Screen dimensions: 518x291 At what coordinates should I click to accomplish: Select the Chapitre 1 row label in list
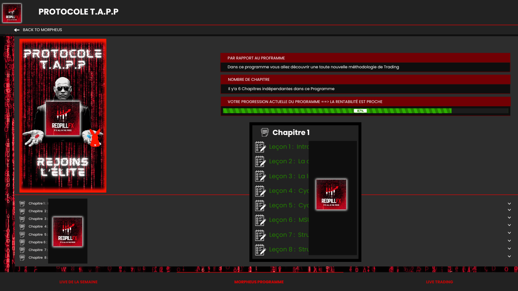coord(38,203)
